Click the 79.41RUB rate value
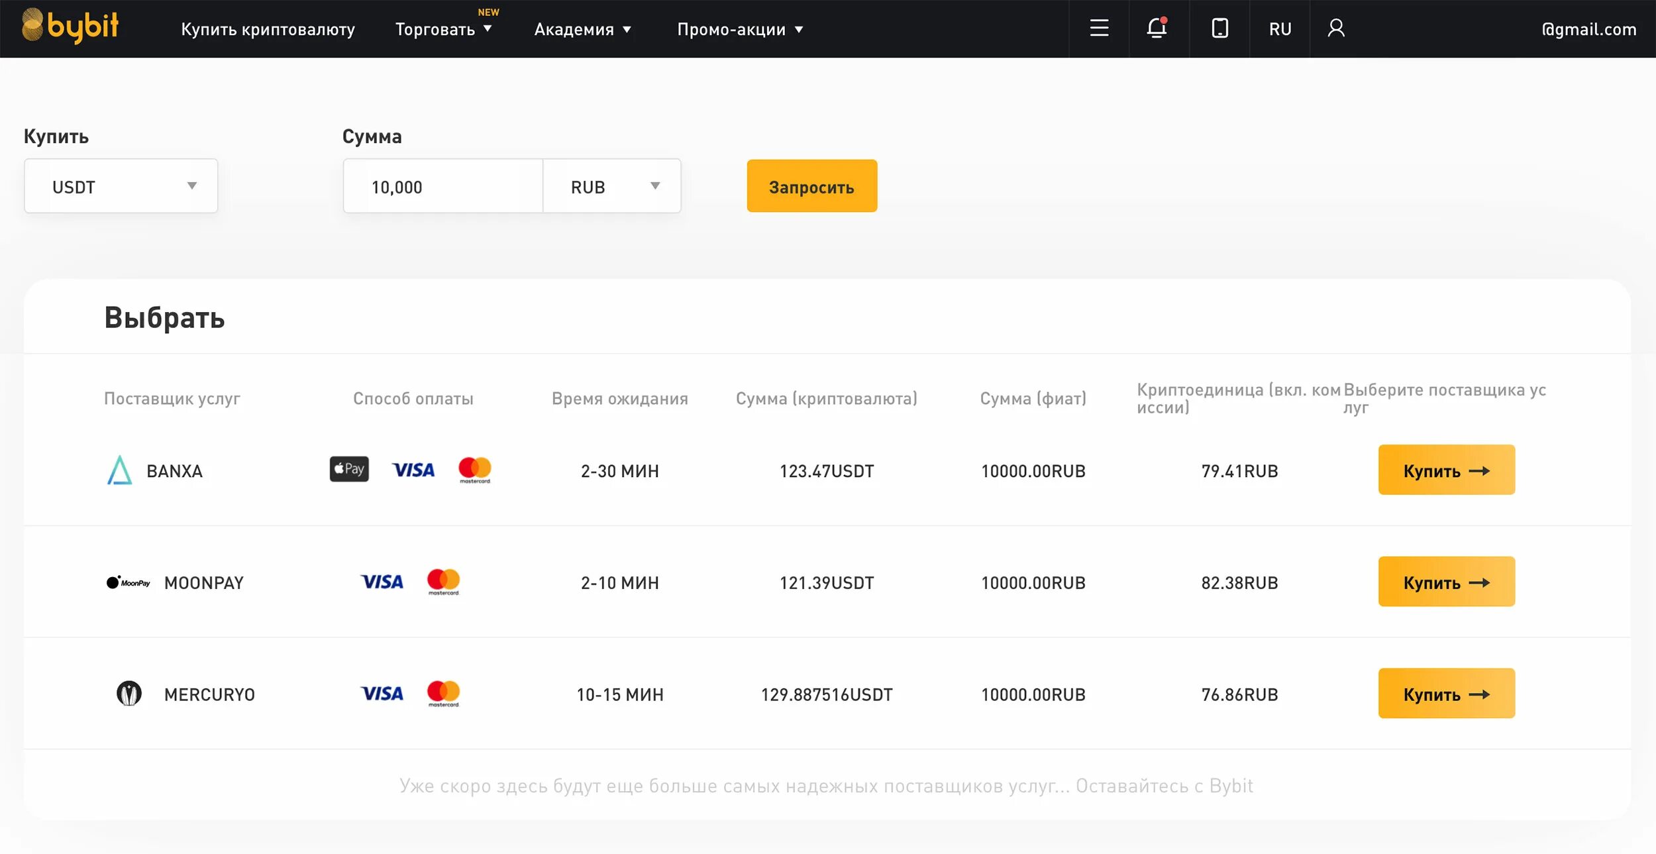Screen dimensions: 1656x854 tap(1240, 471)
